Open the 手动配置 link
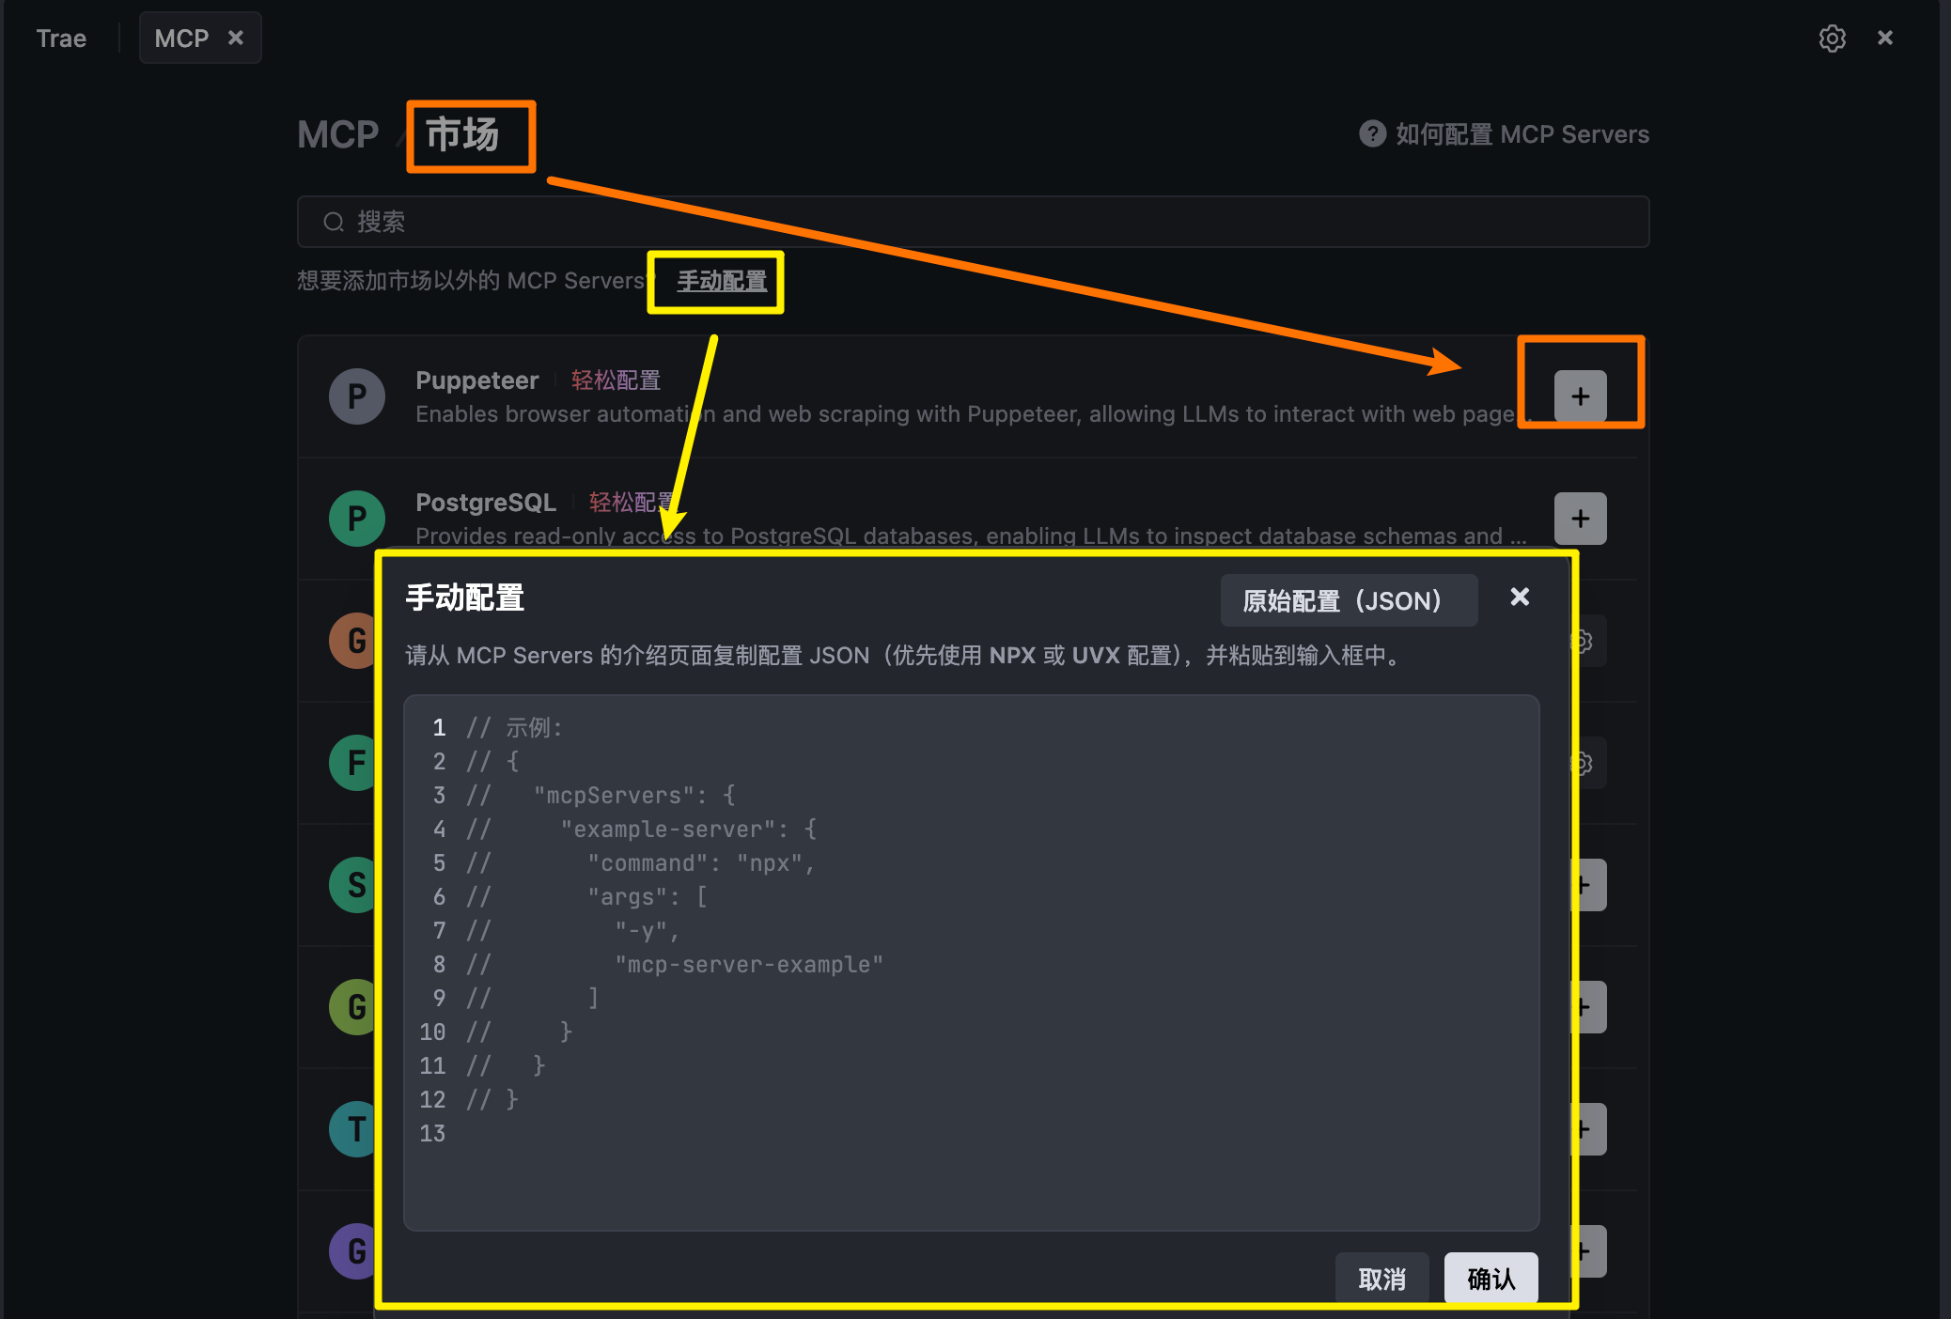The height and width of the screenshot is (1319, 1951). click(x=722, y=281)
